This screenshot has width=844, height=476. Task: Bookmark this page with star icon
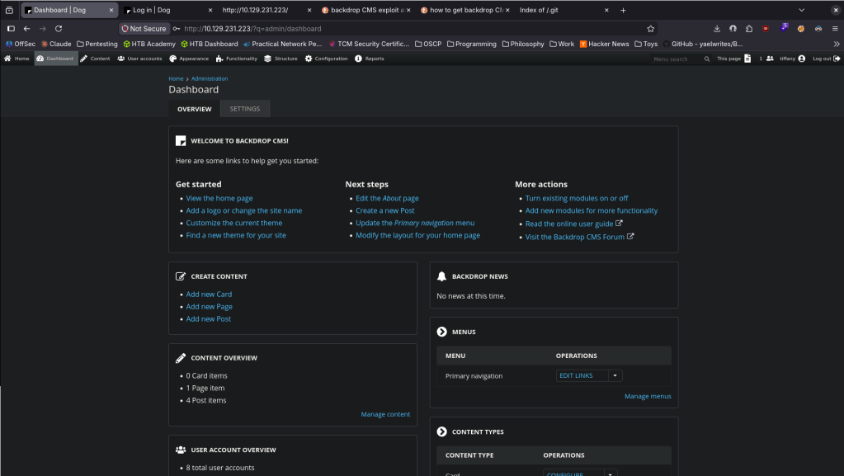(651, 29)
